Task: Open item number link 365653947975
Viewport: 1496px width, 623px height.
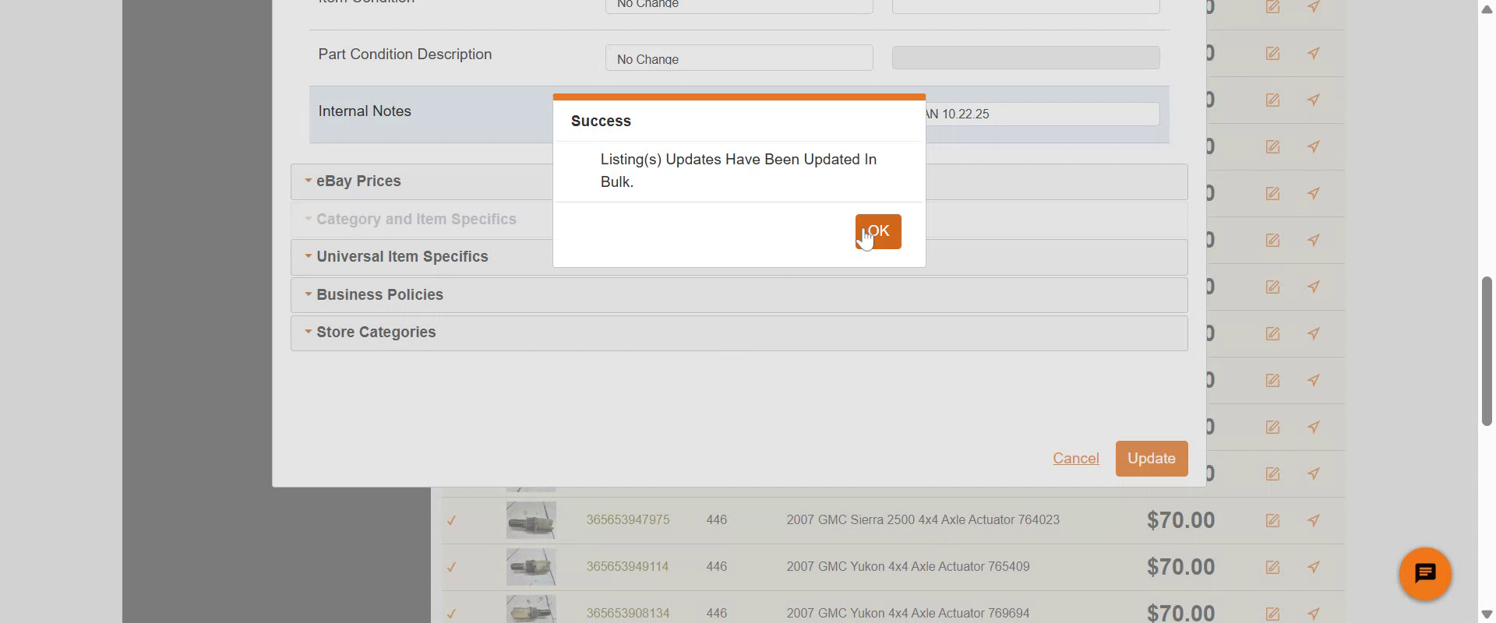Action: point(628,520)
